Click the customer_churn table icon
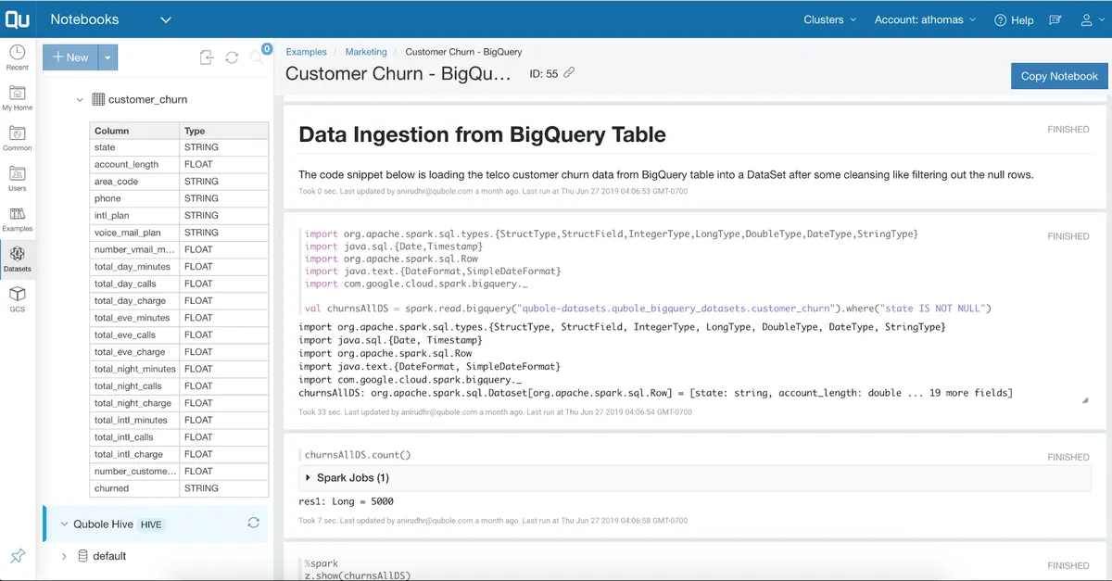Viewport: 1112px width, 581px height. coord(97,99)
